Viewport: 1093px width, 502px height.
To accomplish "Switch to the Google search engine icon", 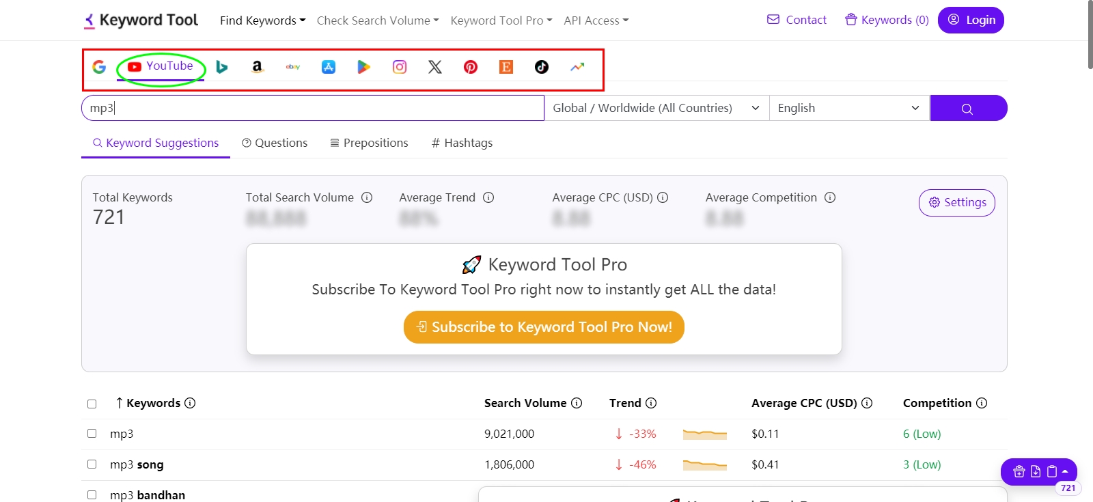I will 99,67.
